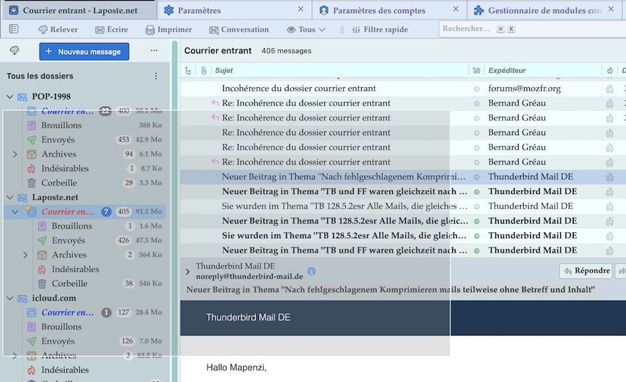This screenshot has height=382, width=626.
Task: Mark junk selected Thunderbird Mail DE message
Action: pyautogui.click(x=610, y=177)
